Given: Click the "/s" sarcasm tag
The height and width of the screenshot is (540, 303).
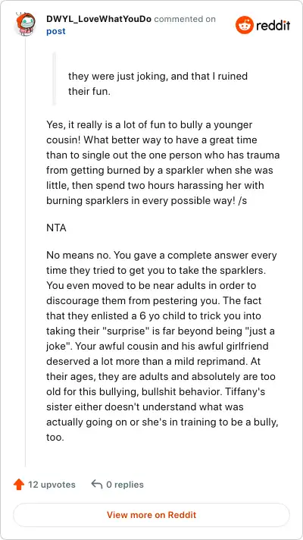Looking at the screenshot, I should tap(242, 201).
